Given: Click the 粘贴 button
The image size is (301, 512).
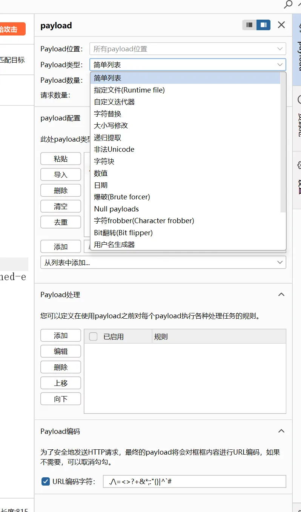Looking at the screenshot, I should pos(60,159).
